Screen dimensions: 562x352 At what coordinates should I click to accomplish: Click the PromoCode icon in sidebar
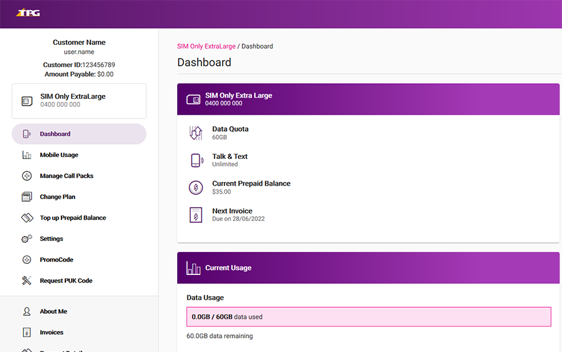(27, 260)
